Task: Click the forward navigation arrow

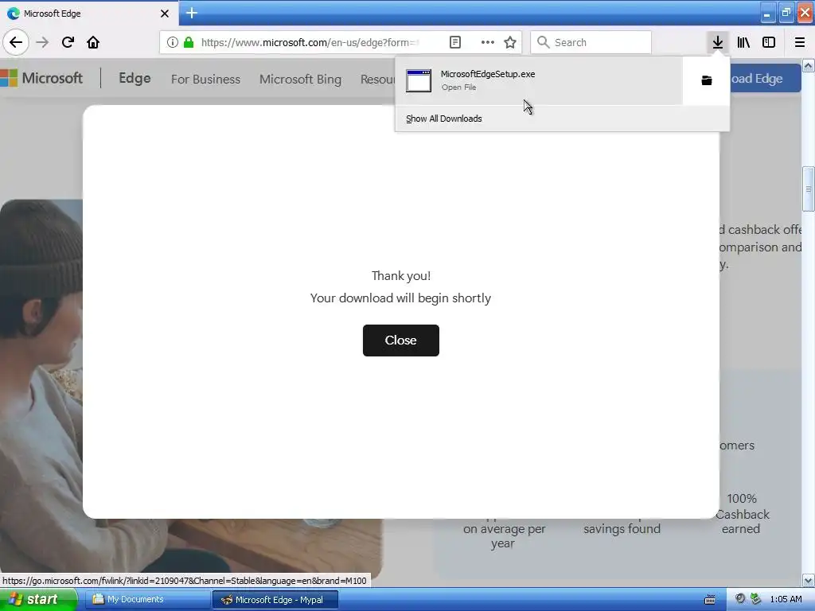Action: point(42,42)
